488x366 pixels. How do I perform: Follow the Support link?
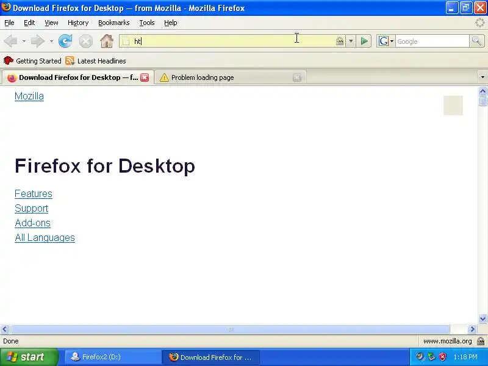pyautogui.click(x=32, y=208)
